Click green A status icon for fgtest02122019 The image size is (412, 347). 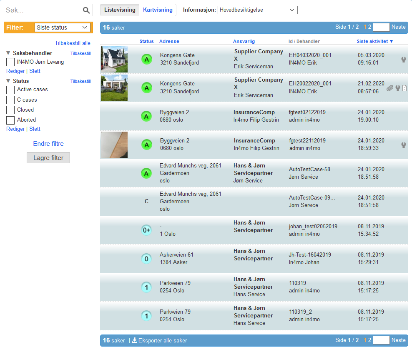146,116
